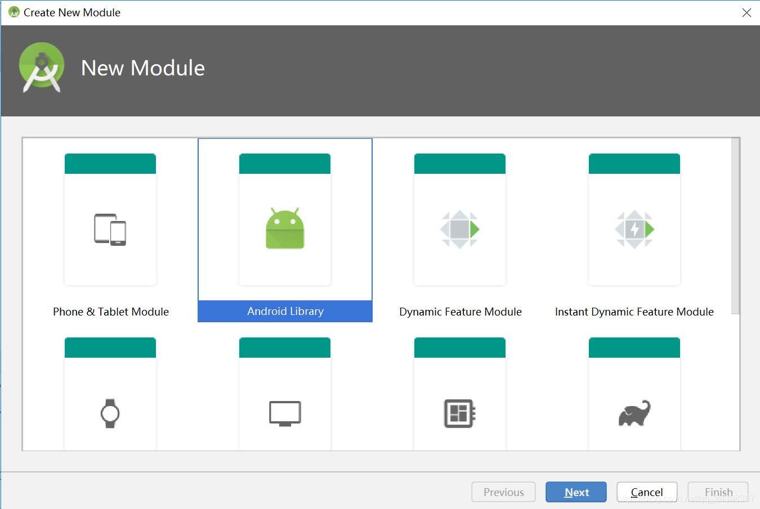Click the Phone & Tablet Module label

point(111,312)
